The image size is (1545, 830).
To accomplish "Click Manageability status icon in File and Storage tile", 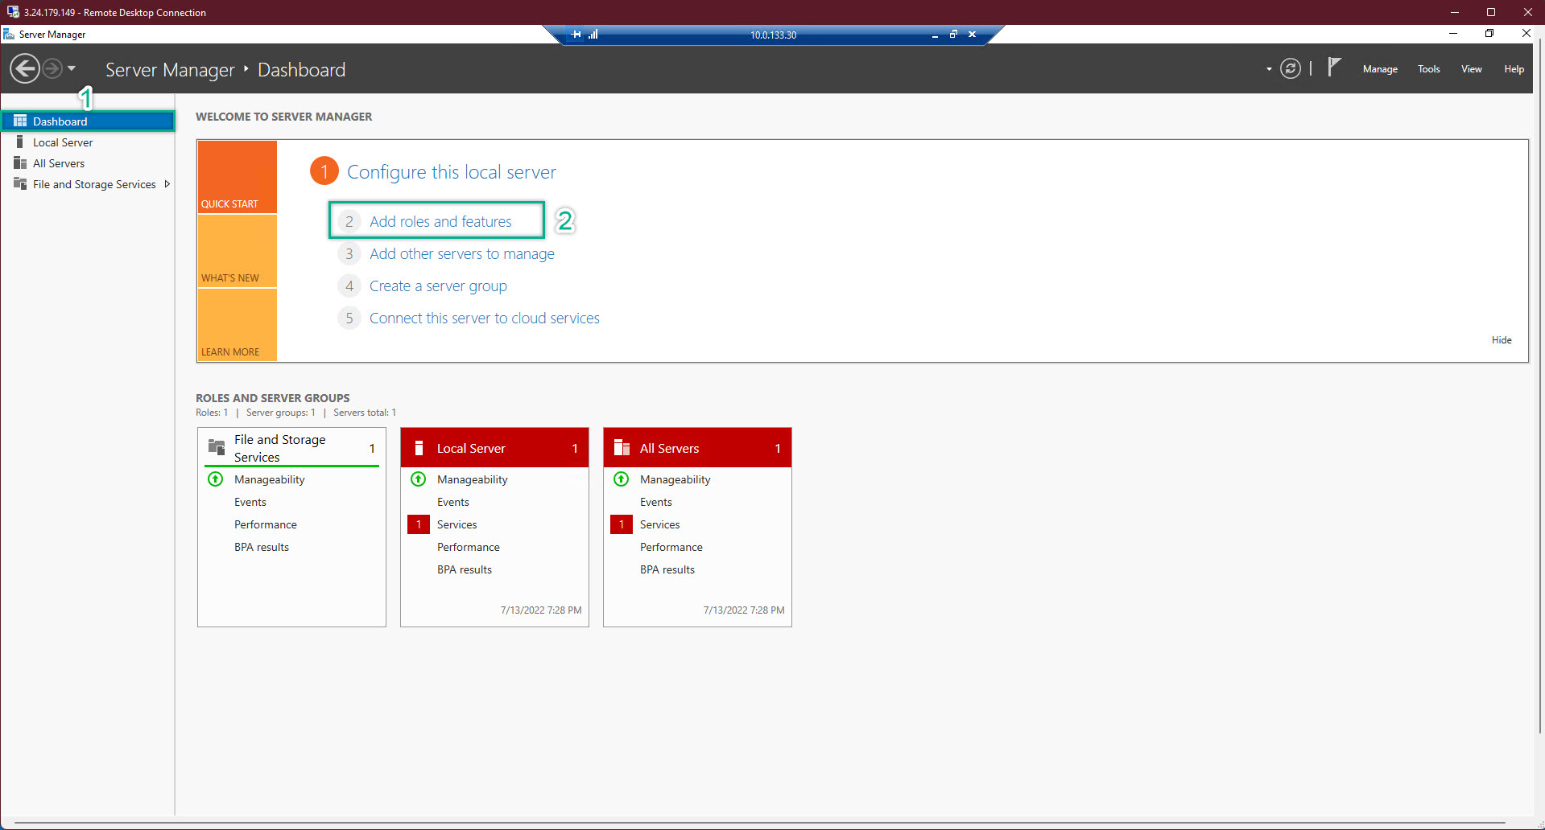I will coord(216,479).
